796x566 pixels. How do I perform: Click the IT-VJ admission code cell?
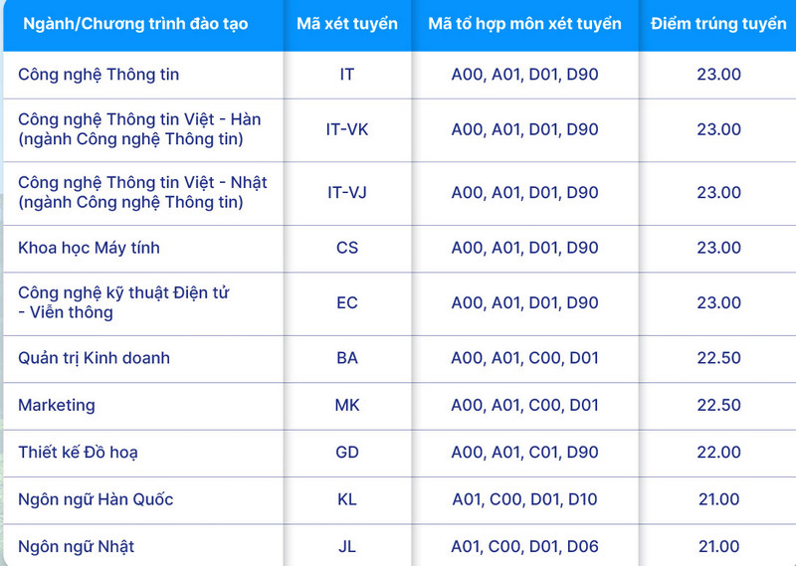[x=347, y=192]
